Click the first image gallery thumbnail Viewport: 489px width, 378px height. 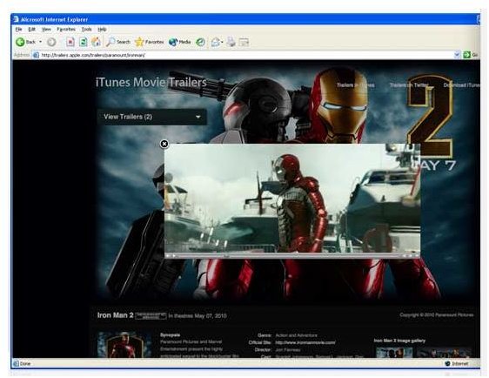(x=394, y=353)
